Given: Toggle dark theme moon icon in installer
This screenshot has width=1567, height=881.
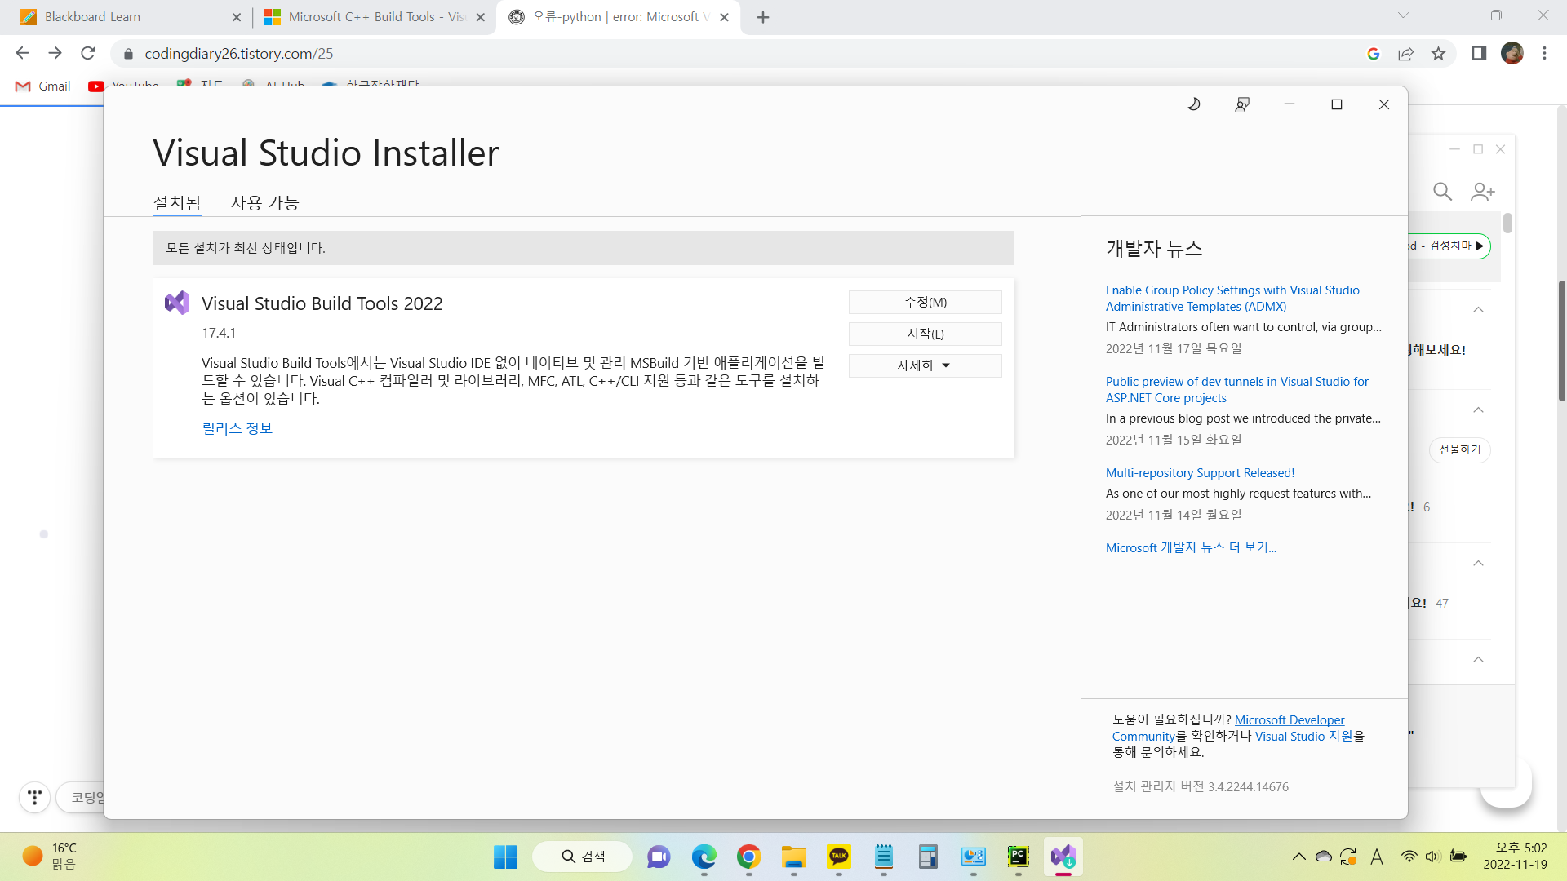Looking at the screenshot, I should tap(1194, 104).
